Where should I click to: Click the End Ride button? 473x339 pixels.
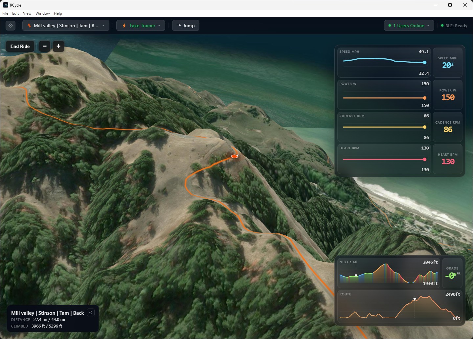click(x=20, y=46)
